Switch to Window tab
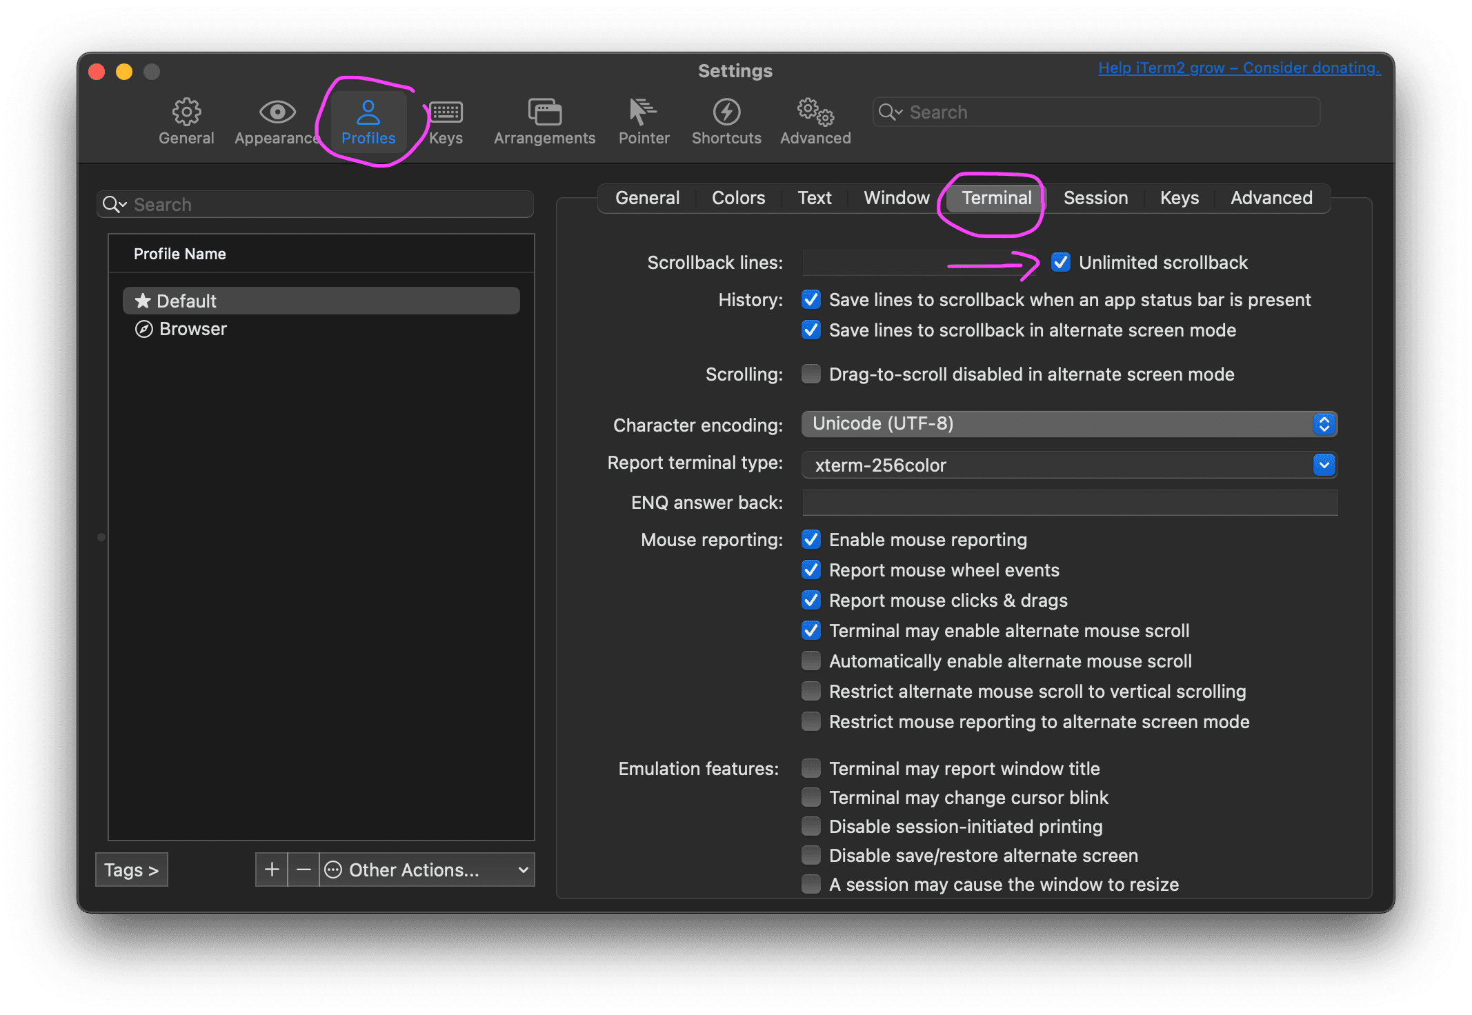This screenshot has height=1015, width=1472. pyautogui.click(x=897, y=198)
